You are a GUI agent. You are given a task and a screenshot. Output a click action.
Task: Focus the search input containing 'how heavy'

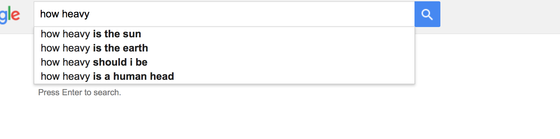point(224,14)
